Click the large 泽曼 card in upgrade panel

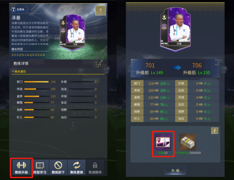pyautogui.click(x=175, y=29)
